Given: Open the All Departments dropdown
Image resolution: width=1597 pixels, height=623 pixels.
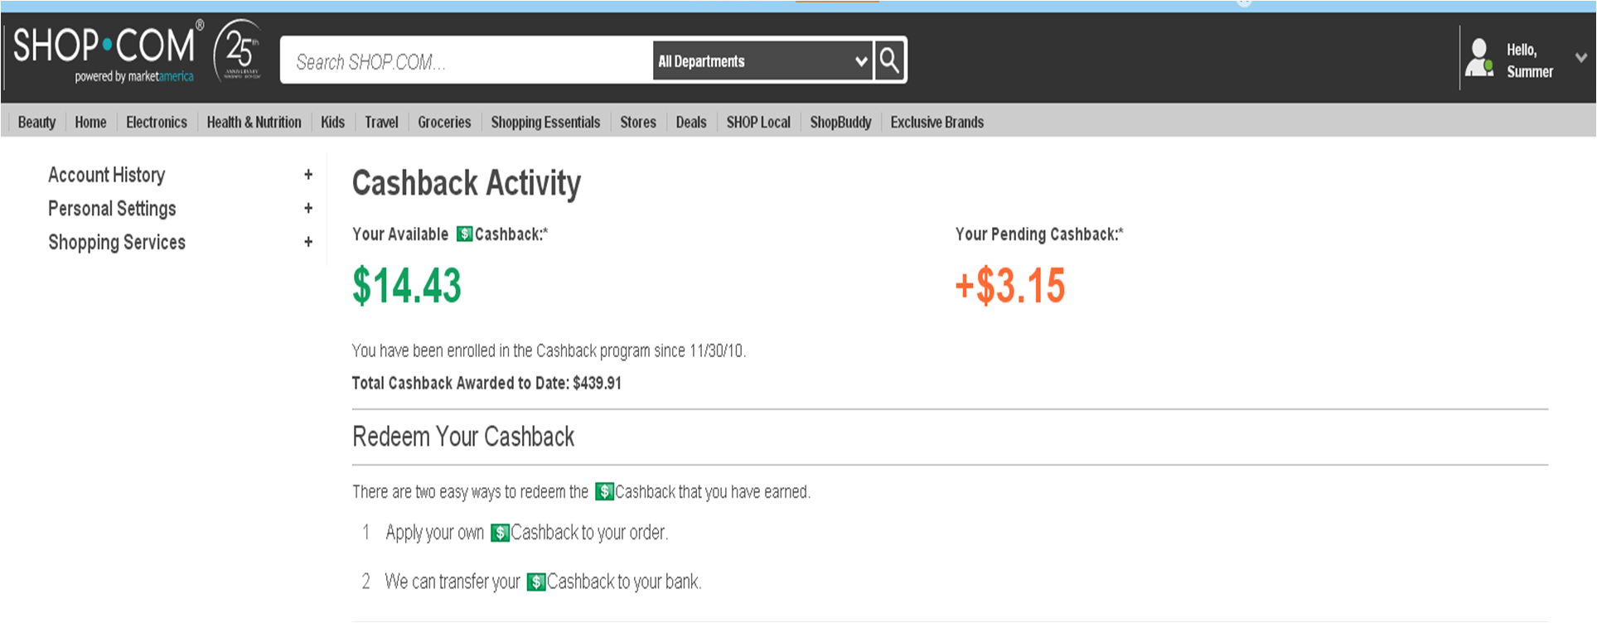Looking at the screenshot, I should [762, 61].
